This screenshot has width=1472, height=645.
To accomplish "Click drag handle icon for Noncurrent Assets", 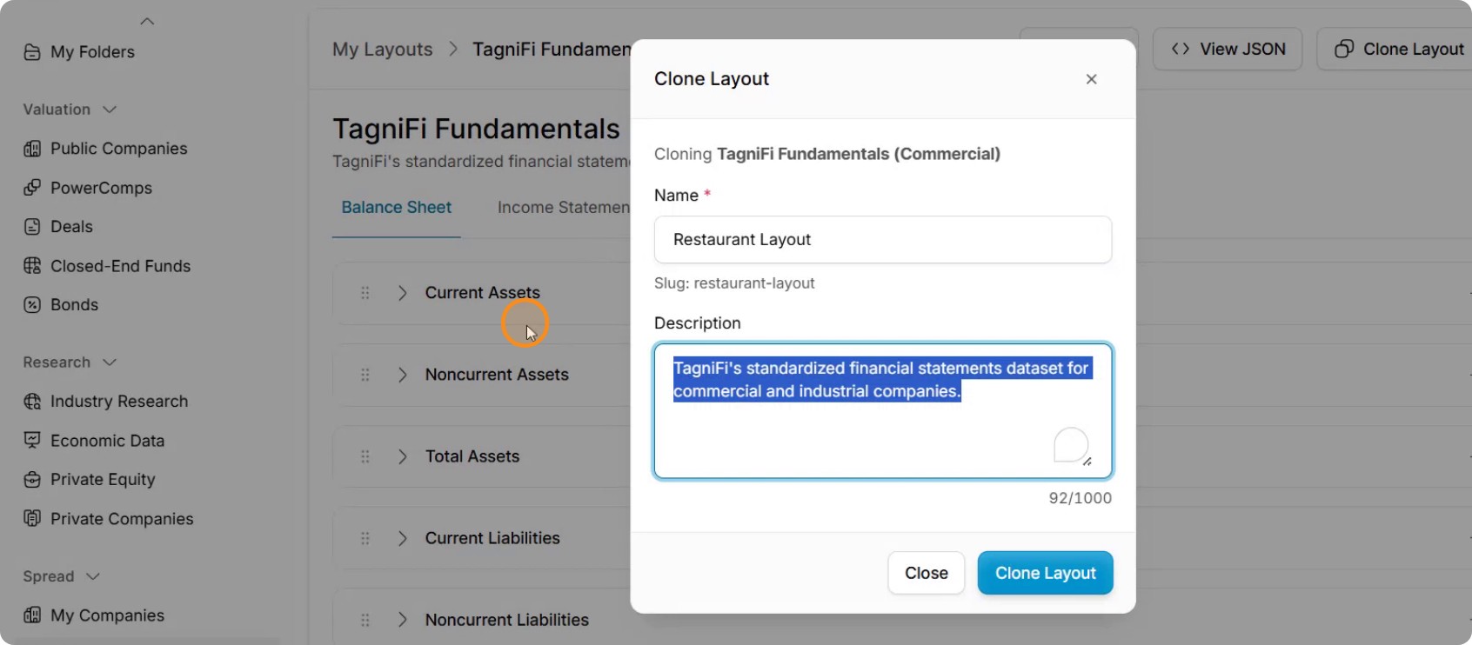I will (365, 375).
